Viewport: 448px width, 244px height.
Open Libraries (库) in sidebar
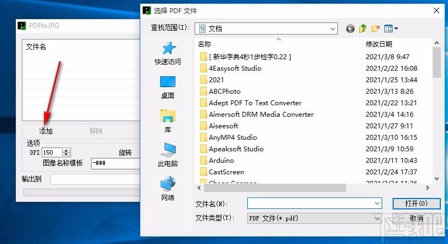click(168, 121)
